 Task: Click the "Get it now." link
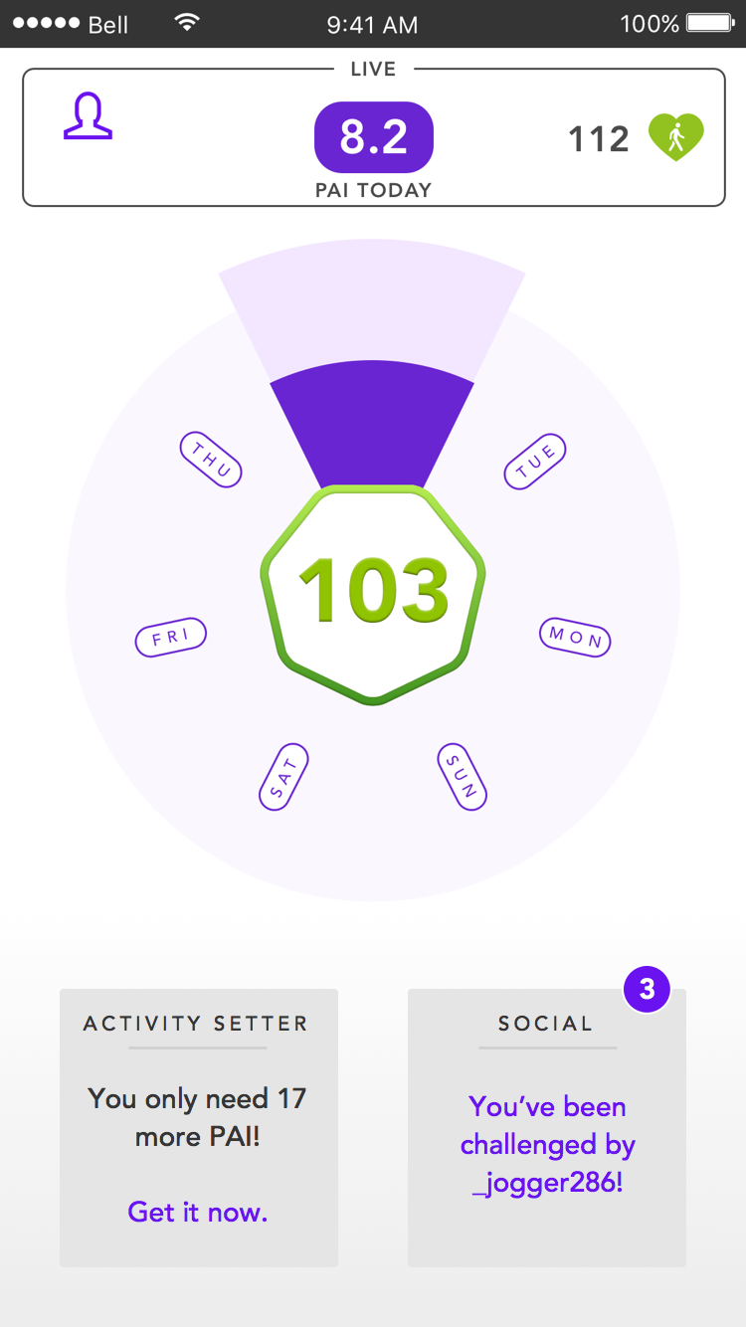pyautogui.click(x=198, y=1212)
